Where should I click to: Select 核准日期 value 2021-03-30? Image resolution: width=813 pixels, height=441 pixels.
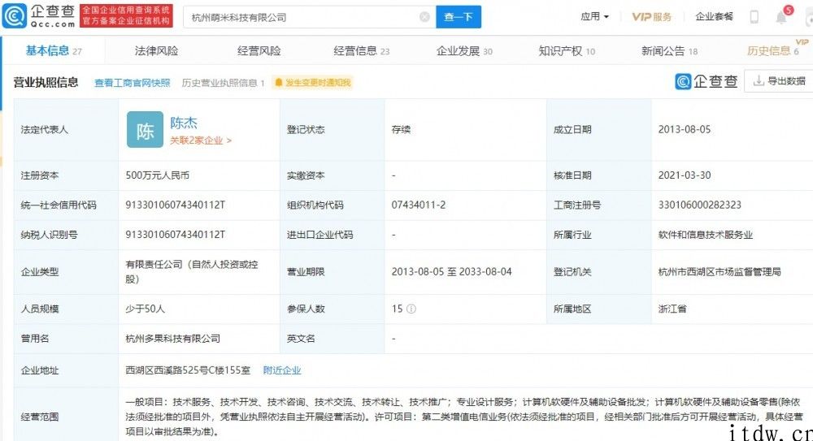coord(685,175)
